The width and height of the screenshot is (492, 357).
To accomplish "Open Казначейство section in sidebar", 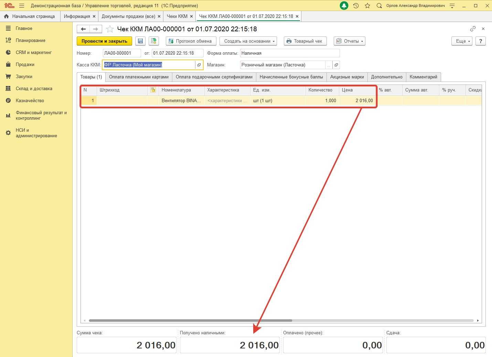I will pos(30,100).
